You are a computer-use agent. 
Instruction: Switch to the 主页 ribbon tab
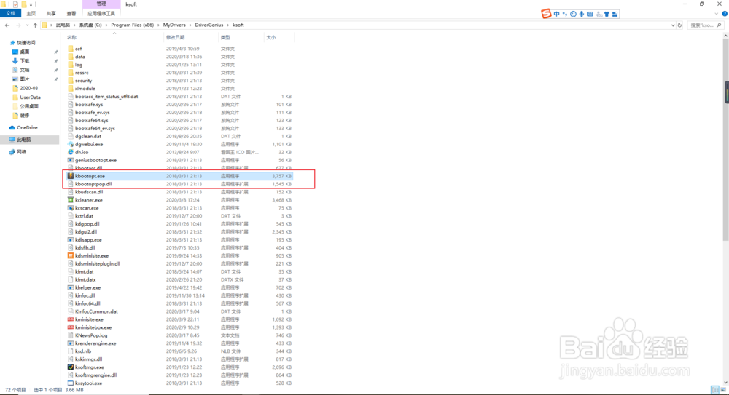[x=31, y=14]
